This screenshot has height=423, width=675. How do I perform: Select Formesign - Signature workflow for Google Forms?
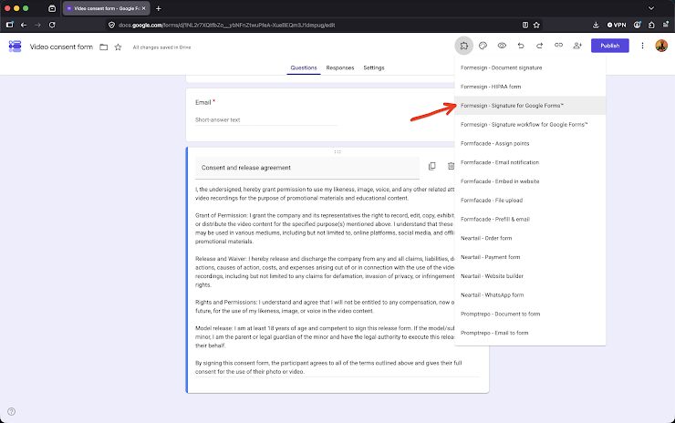coord(530,124)
